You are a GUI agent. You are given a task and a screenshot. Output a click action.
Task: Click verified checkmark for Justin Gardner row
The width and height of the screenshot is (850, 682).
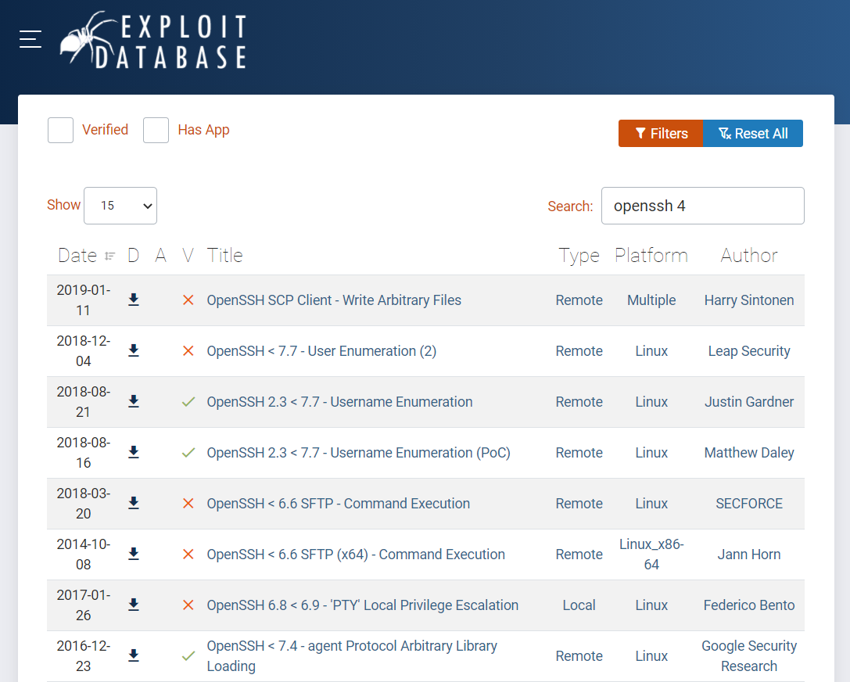point(188,402)
